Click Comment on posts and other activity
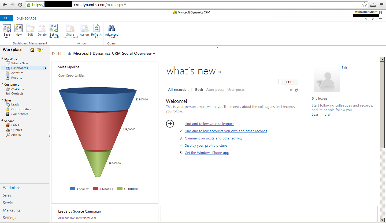 213,138
